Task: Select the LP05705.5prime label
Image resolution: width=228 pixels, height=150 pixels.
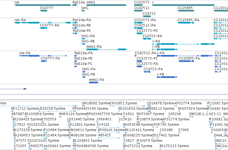Action: click(x=166, y=125)
